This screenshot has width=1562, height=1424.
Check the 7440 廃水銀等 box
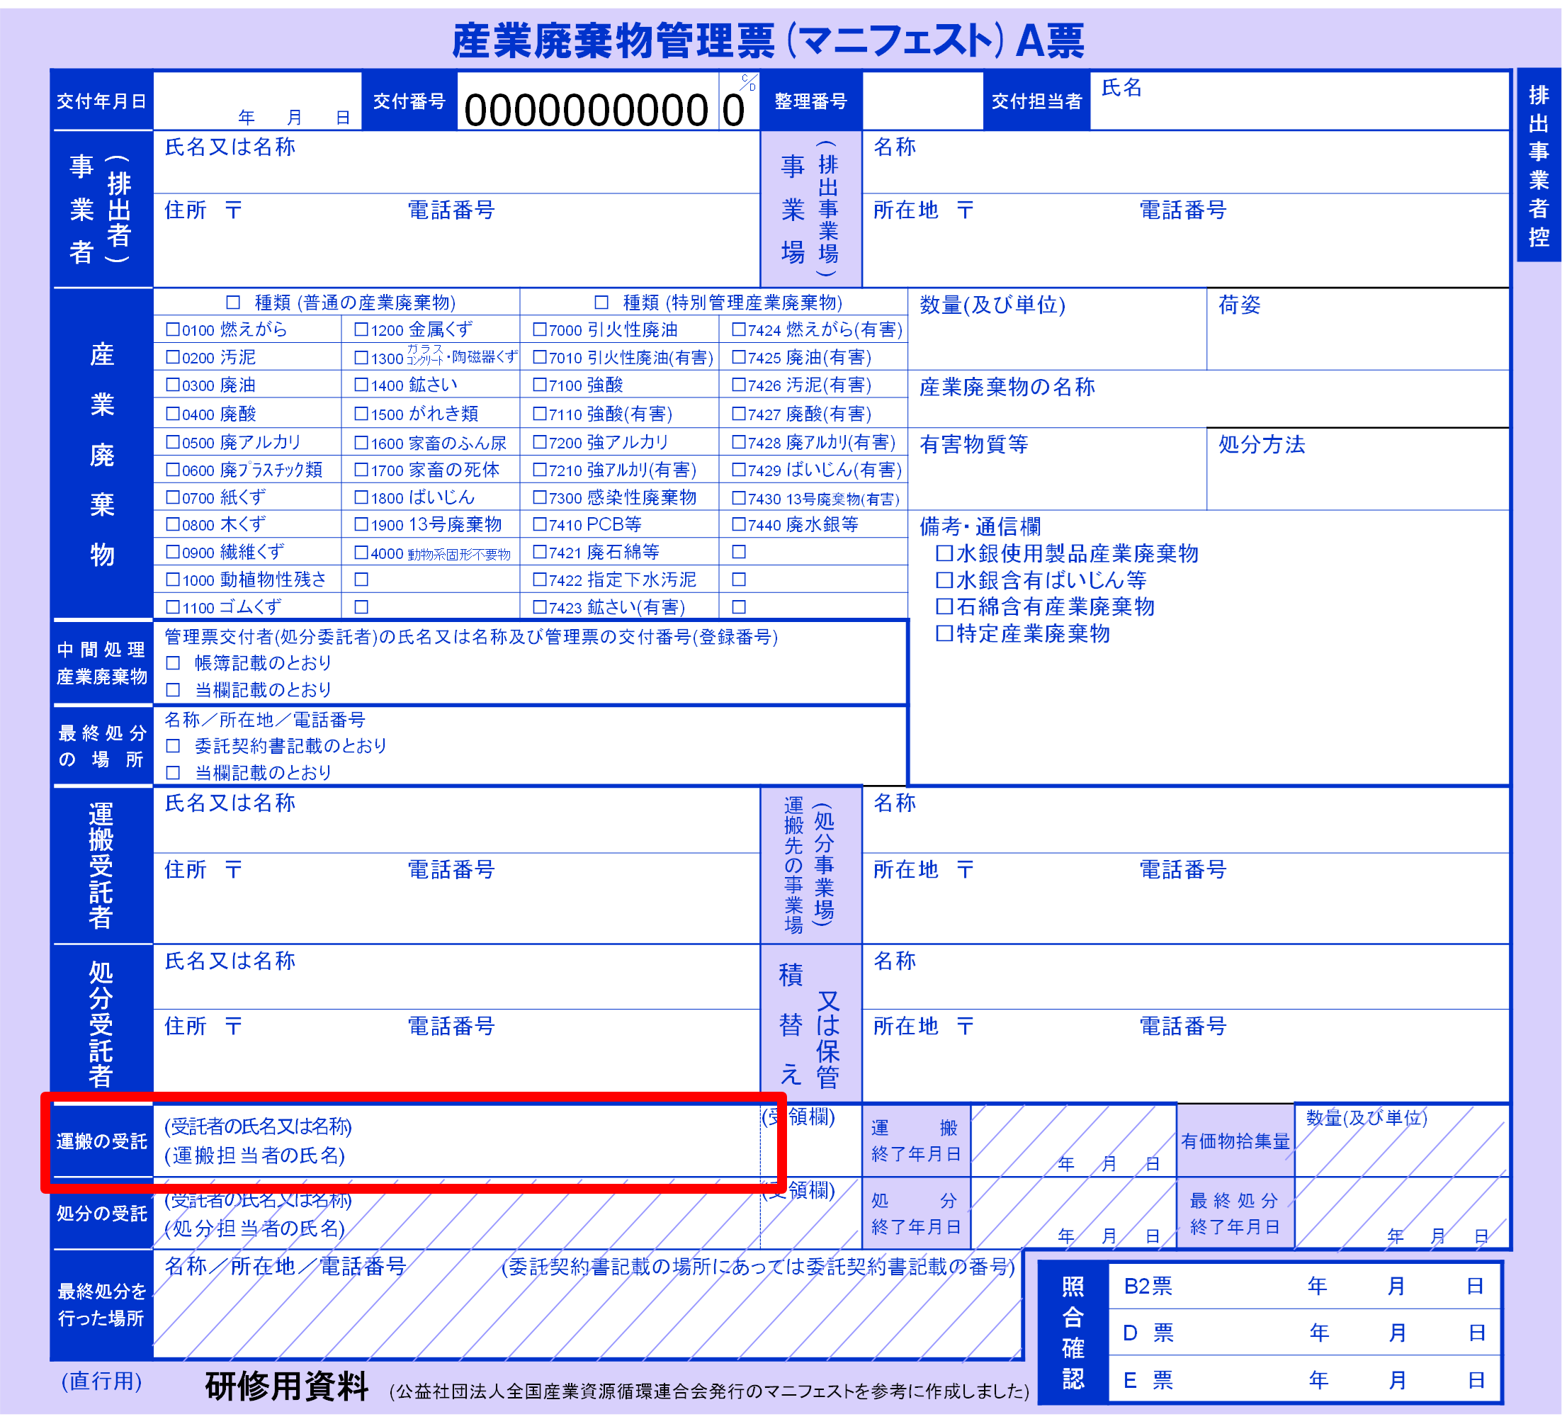click(738, 525)
